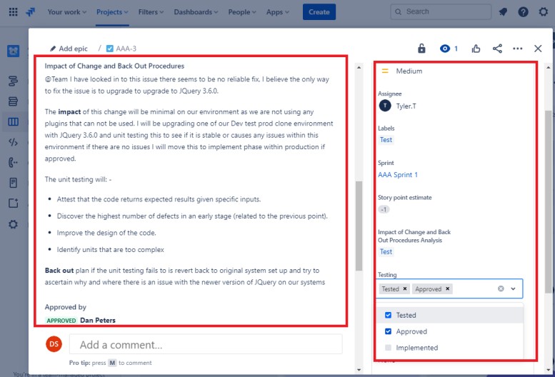This screenshot has height=377, width=555.
Task: Click the Medium priority text
Action: pyautogui.click(x=409, y=71)
